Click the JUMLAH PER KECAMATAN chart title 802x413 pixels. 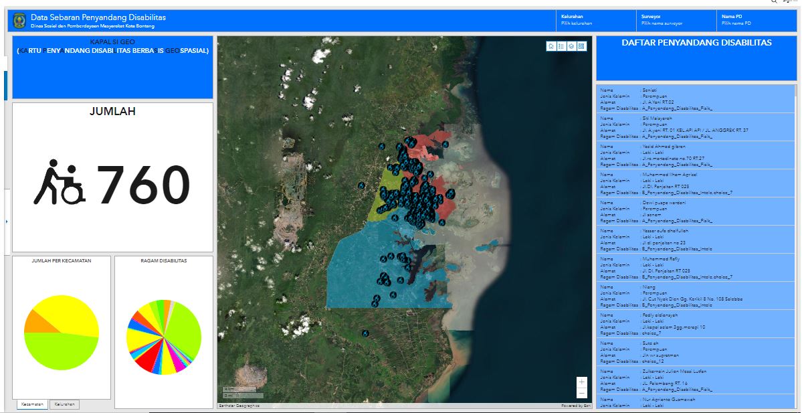click(62, 260)
